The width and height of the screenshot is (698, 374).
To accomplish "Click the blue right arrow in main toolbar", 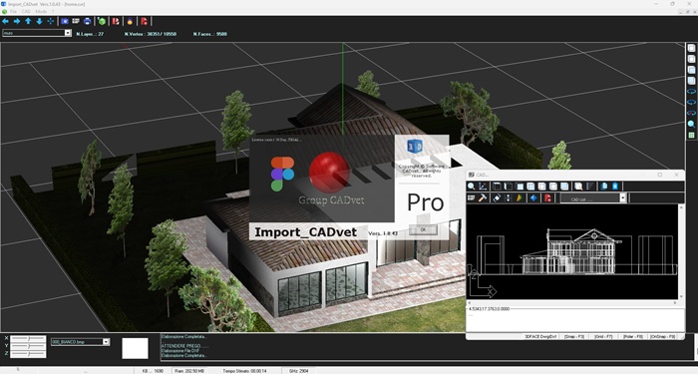I will [x=17, y=21].
